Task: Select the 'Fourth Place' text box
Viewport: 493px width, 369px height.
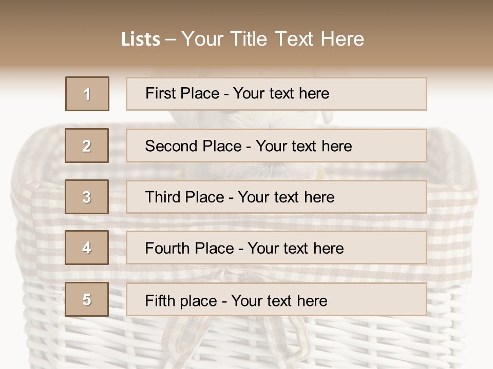Action: [276, 248]
